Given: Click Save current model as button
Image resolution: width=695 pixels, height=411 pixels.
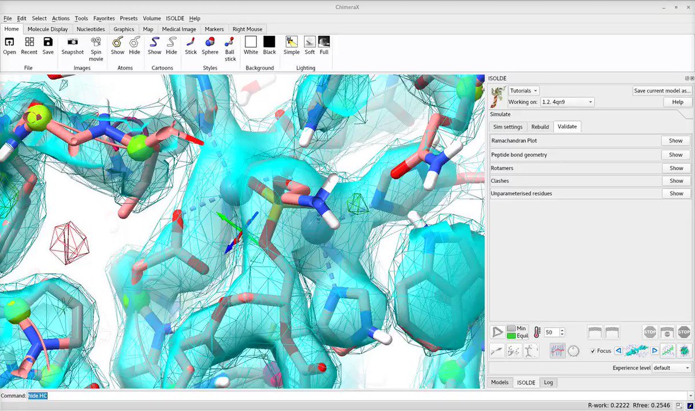Looking at the screenshot, I should [662, 91].
